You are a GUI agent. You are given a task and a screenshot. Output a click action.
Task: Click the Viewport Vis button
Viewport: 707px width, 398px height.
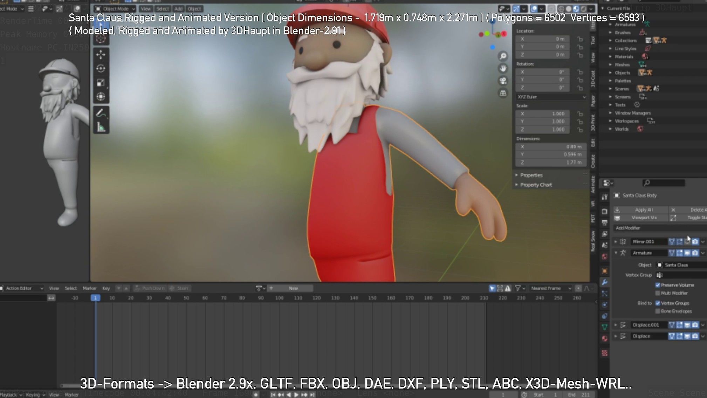pos(641,218)
